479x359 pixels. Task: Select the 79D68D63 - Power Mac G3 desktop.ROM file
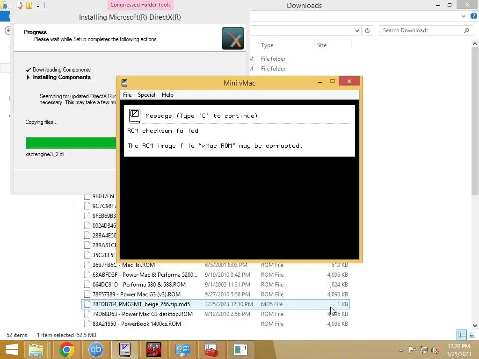[215, 314]
